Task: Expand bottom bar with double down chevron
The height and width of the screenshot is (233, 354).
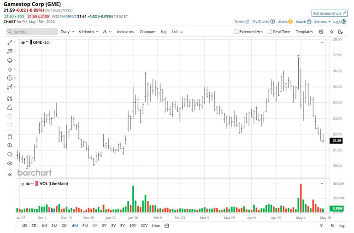Action: point(321,226)
